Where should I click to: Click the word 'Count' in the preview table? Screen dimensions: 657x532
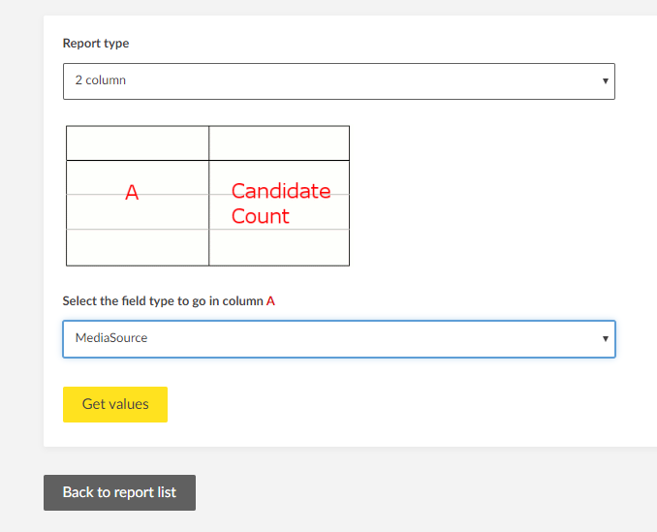(x=260, y=216)
